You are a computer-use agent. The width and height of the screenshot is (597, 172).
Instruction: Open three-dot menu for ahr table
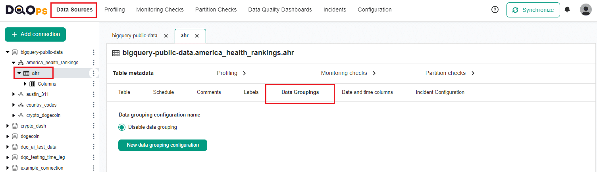(x=94, y=73)
